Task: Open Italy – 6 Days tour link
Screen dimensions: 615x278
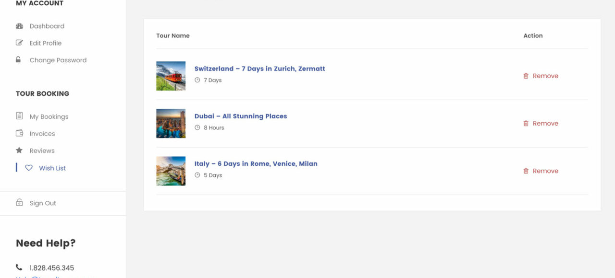Action: coord(256,163)
